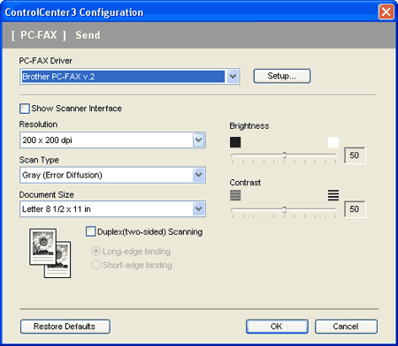
Task: Expand the Resolution dropdown arrow
Action: coord(199,140)
